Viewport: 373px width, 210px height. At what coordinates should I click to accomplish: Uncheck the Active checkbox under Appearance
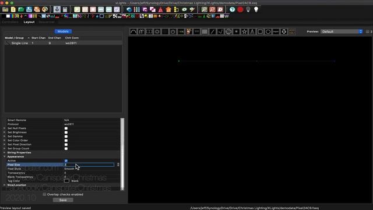click(x=66, y=161)
